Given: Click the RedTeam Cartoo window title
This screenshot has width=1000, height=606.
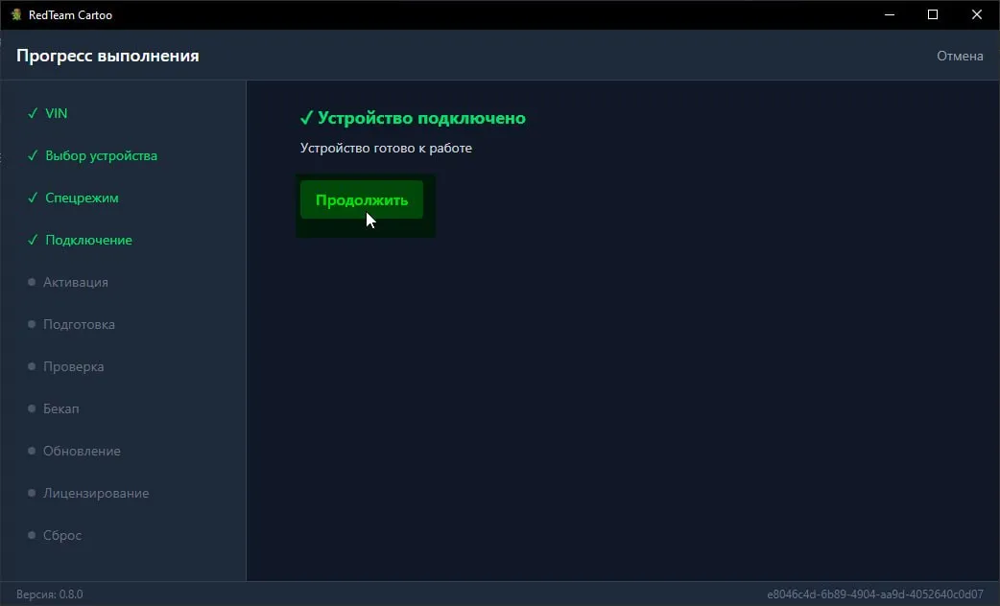Looking at the screenshot, I should [x=70, y=15].
